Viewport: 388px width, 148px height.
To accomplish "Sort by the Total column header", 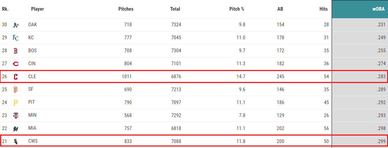I will pos(175,9).
